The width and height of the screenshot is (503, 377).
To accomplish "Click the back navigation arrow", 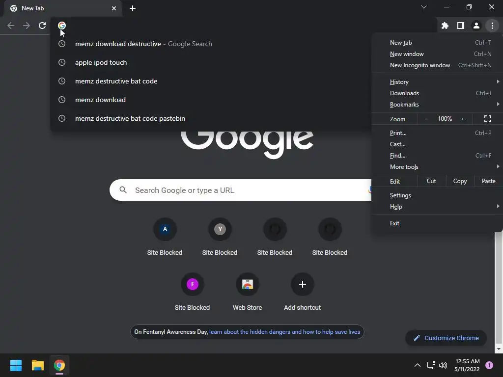I will [x=11, y=26].
